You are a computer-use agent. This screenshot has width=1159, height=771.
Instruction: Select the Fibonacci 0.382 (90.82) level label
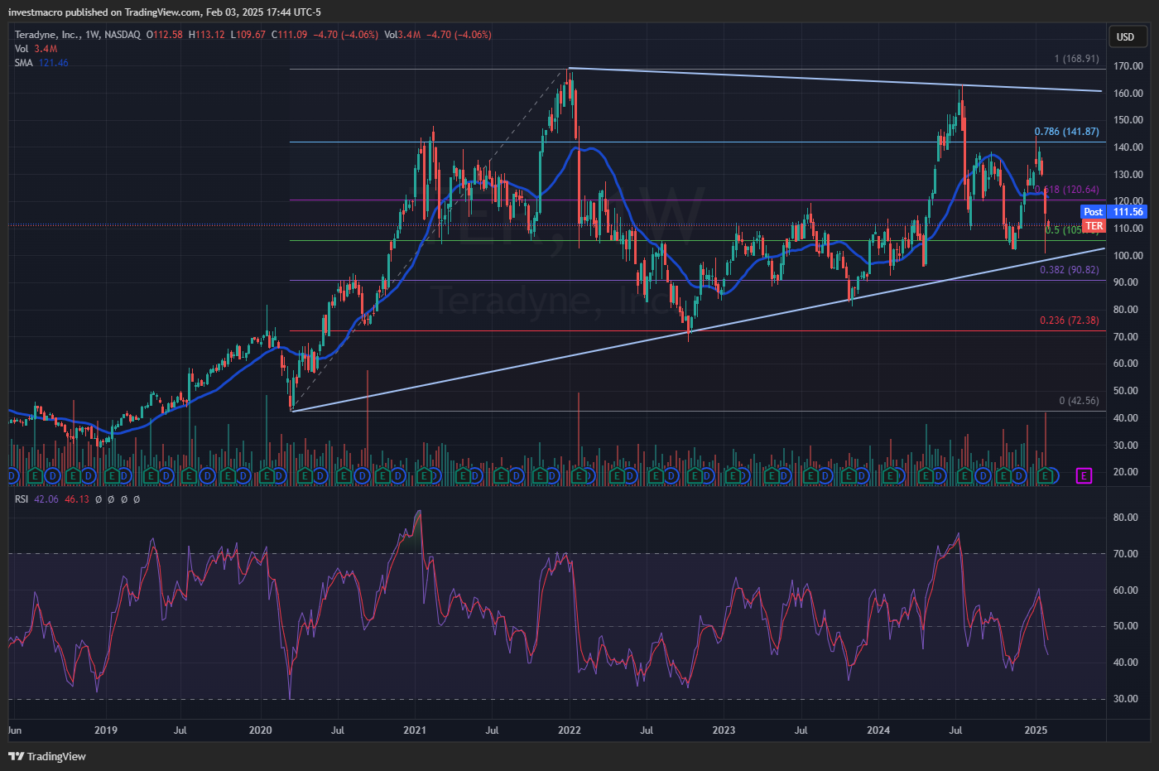(x=1070, y=270)
